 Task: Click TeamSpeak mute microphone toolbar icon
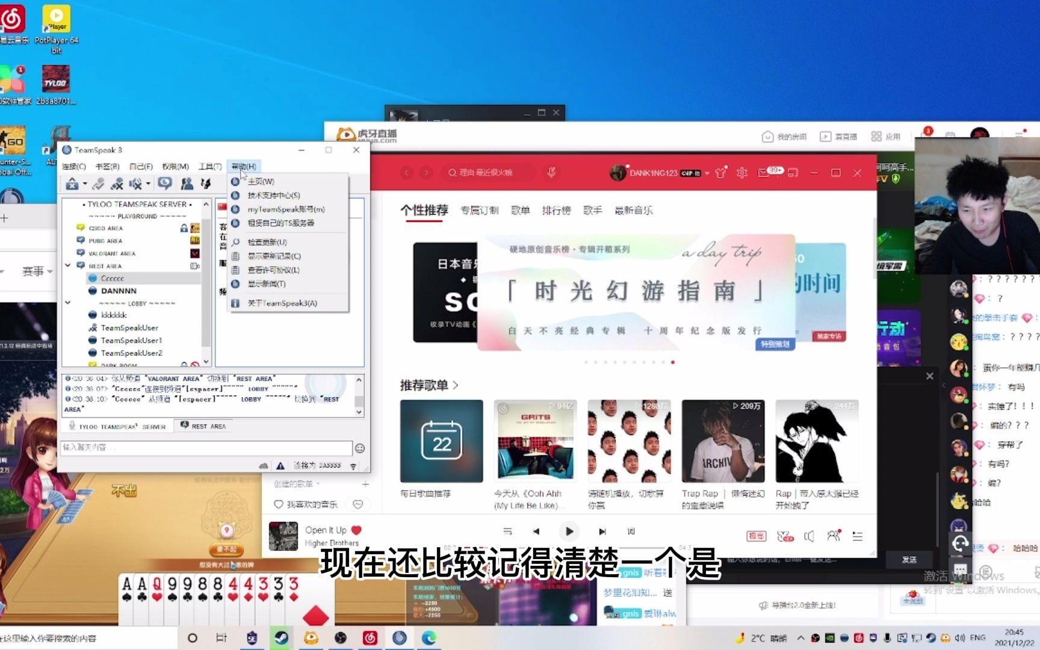(117, 184)
